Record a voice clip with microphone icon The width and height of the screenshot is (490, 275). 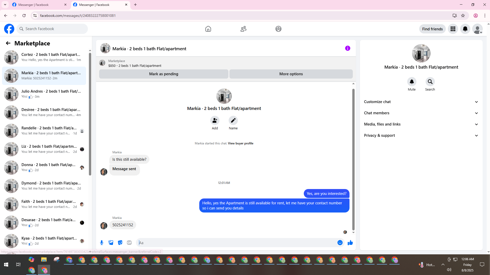coord(102,243)
